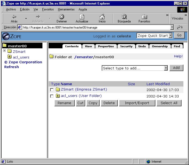This screenshot has width=189, height=165.
Task: Click IE window icon in title bar
Action: point(3,3)
